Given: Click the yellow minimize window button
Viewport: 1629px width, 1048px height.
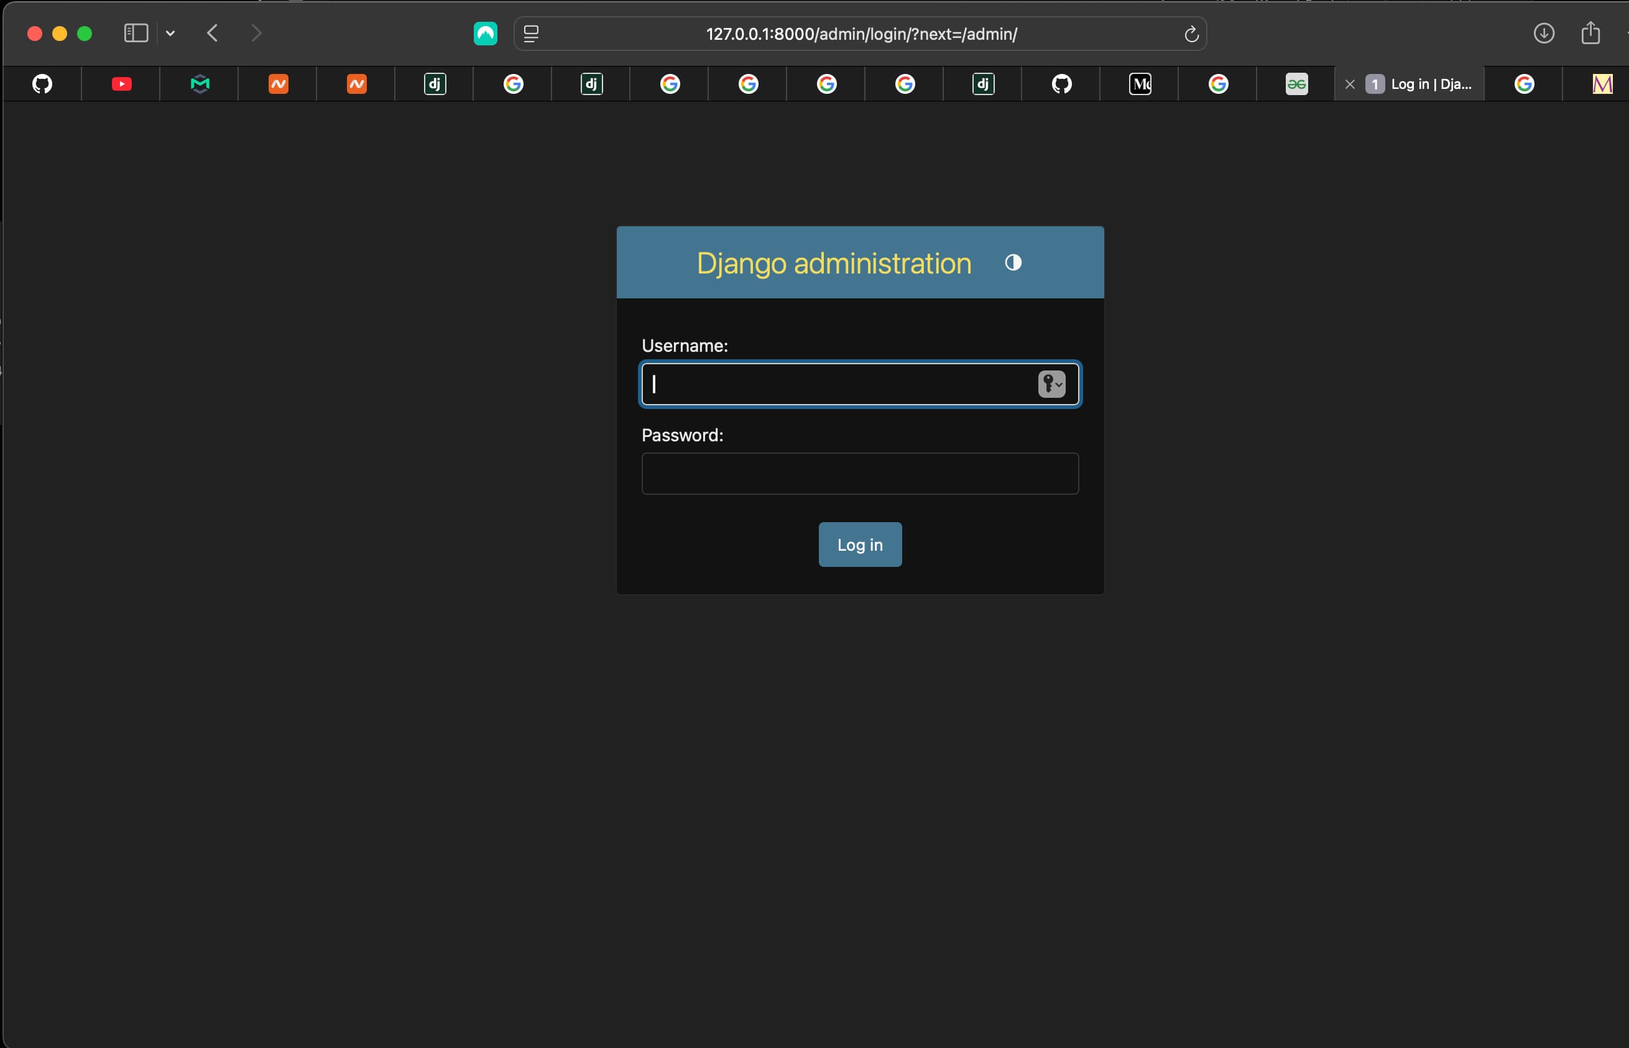Looking at the screenshot, I should 60,34.
